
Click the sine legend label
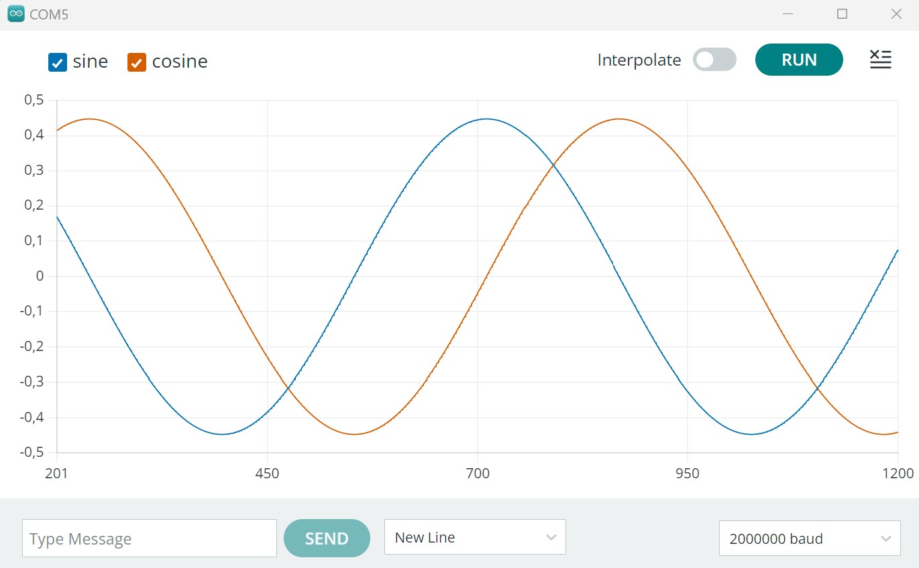point(91,62)
